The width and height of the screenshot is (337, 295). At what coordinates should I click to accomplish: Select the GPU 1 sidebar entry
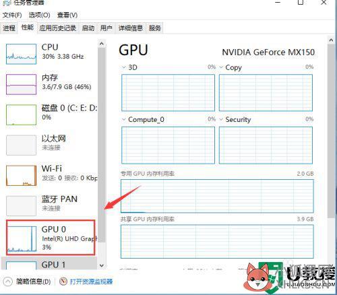pos(49,263)
